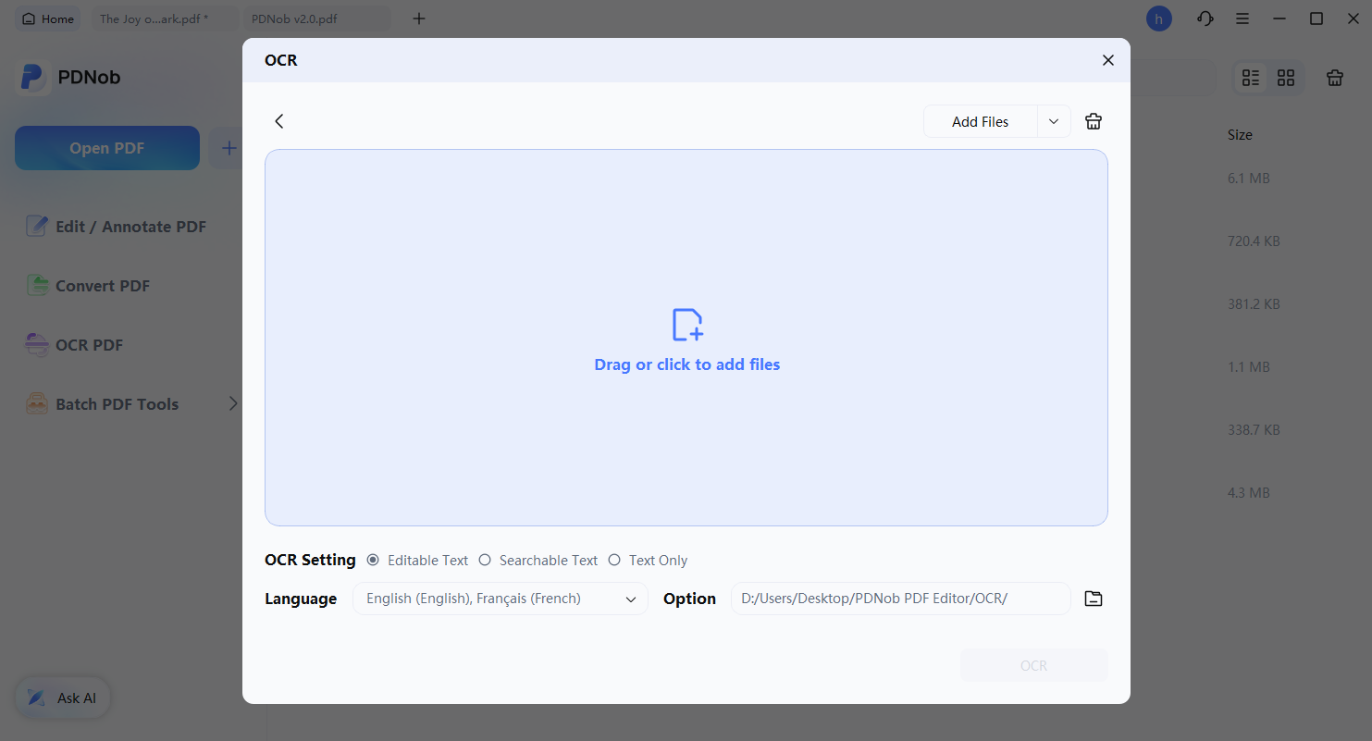Click the Add Files button
This screenshot has height=741, width=1372.
pos(979,121)
